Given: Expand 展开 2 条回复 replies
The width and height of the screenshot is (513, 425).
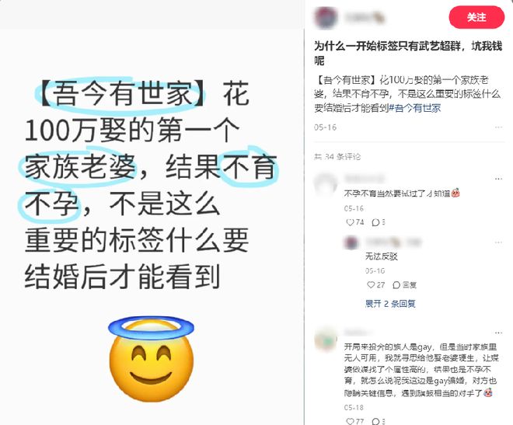Looking at the screenshot, I should pos(390,303).
